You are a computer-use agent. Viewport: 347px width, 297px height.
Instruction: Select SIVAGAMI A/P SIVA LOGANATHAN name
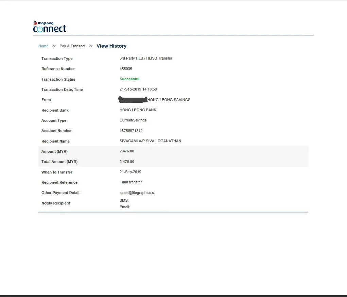pyautogui.click(x=150, y=141)
